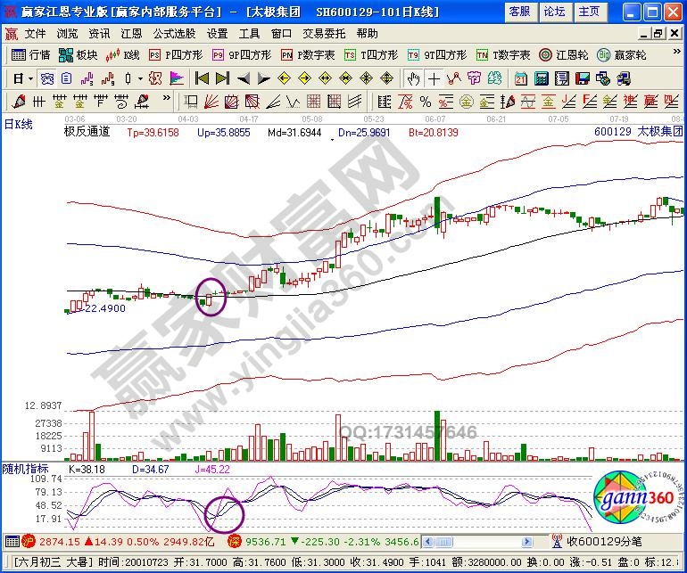The height and width of the screenshot is (573, 687).
Task: Open the 板块 (Sector) view
Action: (x=79, y=54)
